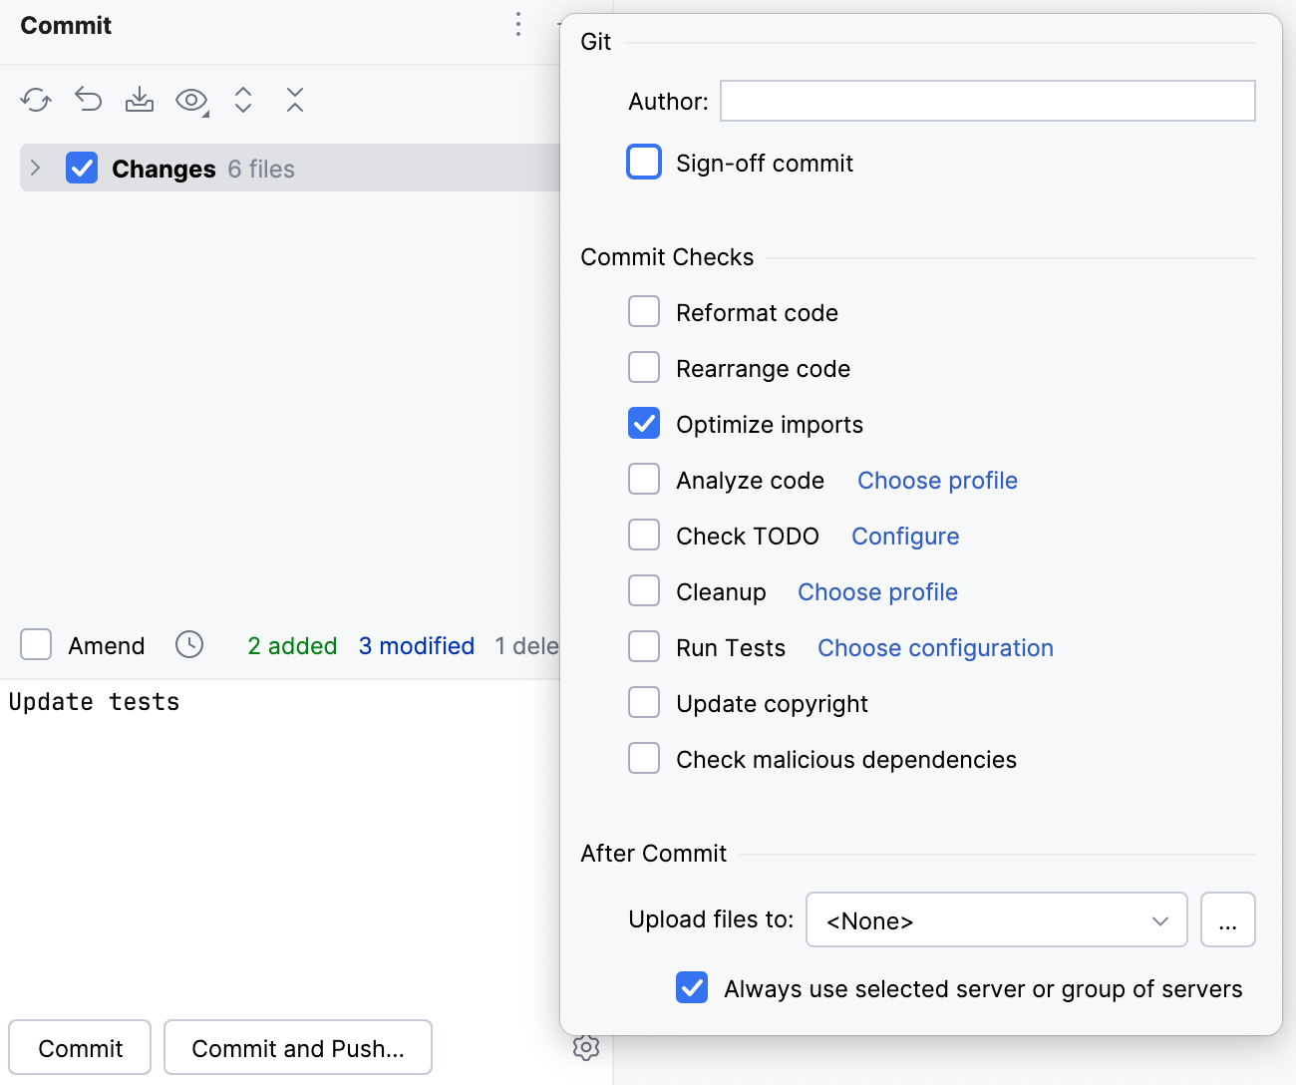Toggle the diff preview eye icon
Viewport: 1296px width, 1085px height.
[191, 100]
